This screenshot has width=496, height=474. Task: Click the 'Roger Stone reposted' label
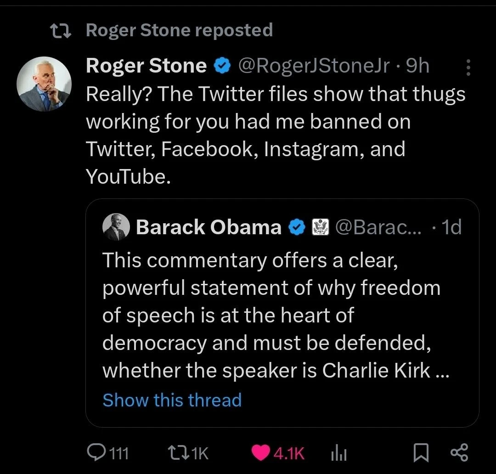(179, 30)
